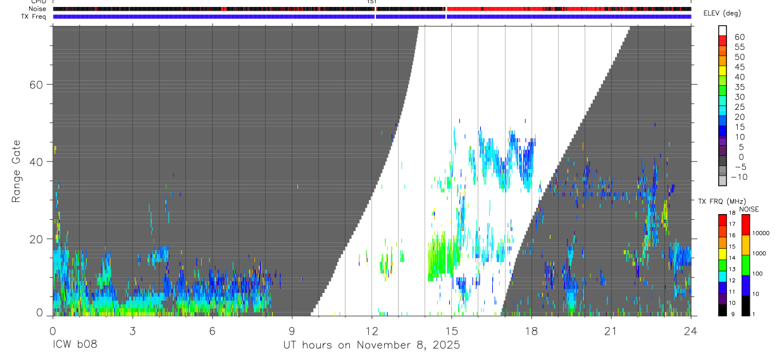Click the '25' value on ELEV scale

pos(739,107)
